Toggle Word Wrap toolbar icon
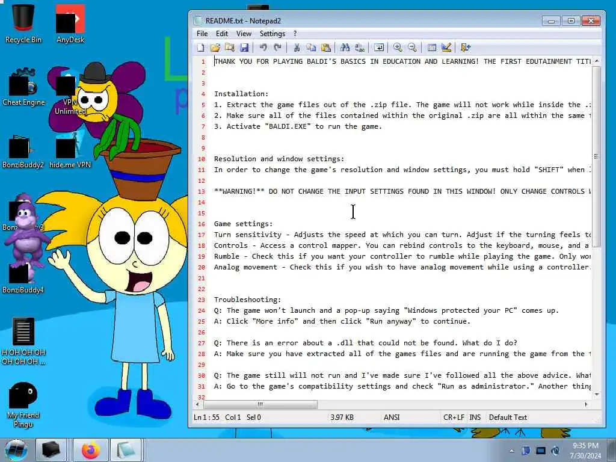The height and width of the screenshot is (462, 616). click(379, 48)
